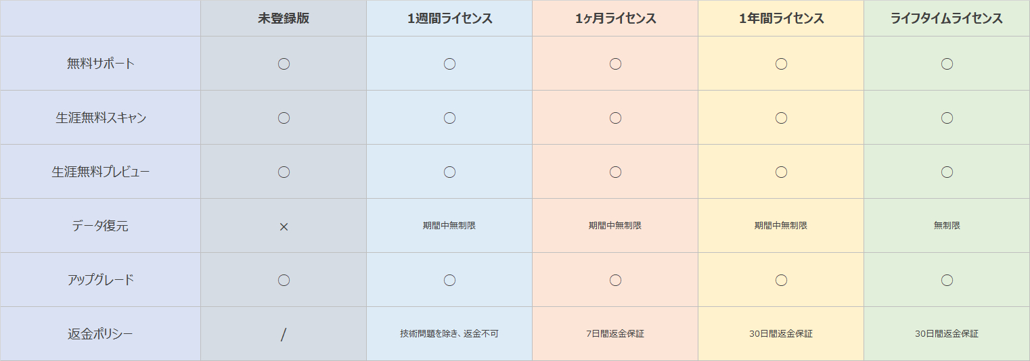Click the circle for 生涯無料プレビュー under 1ヶ月ライセンス
This screenshot has width=1030, height=361.
coord(615,172)
